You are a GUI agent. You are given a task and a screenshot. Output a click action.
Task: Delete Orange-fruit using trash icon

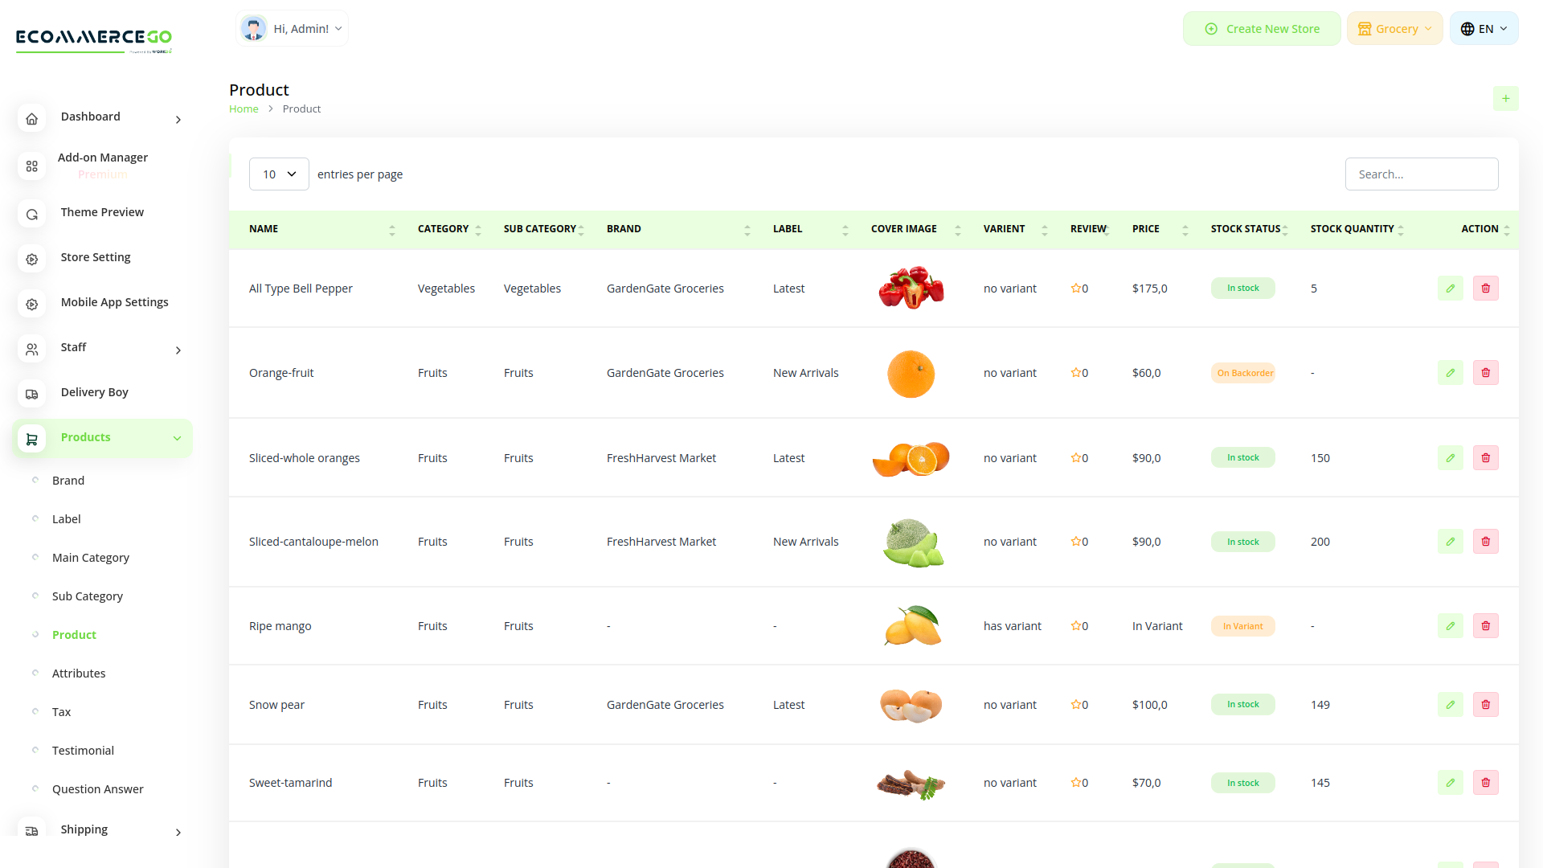coord(1486,372)
